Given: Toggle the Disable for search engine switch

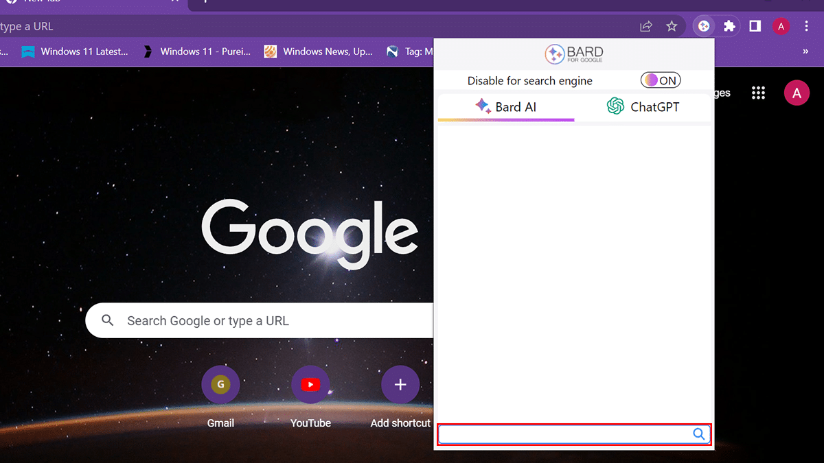Looking at the screenshot, I should [660, 80].
